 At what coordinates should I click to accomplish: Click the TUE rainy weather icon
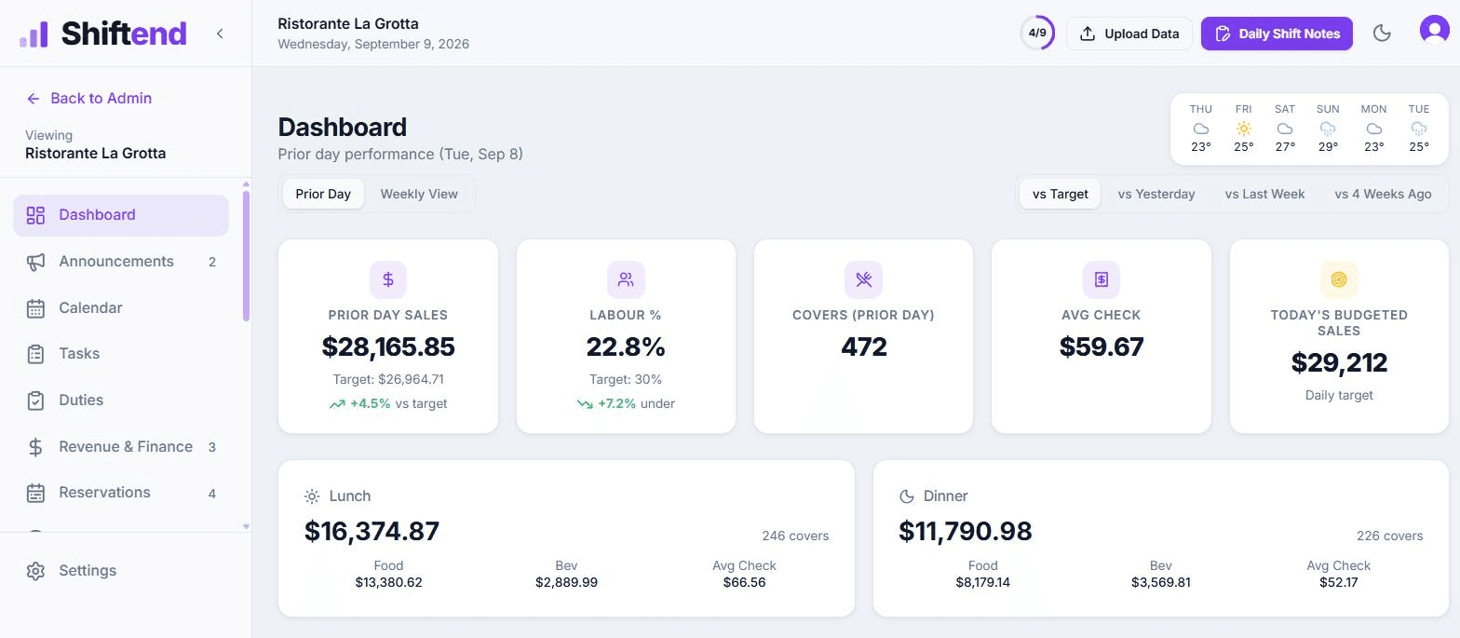tap(1419, 129)
